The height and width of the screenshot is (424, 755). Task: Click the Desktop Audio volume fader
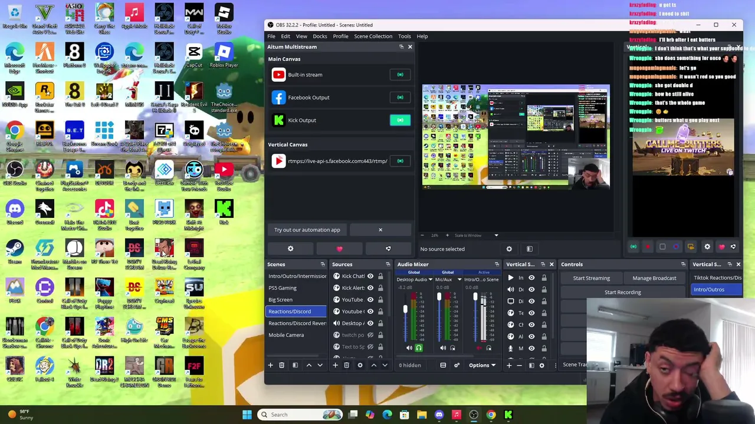[x=405, y=309]
